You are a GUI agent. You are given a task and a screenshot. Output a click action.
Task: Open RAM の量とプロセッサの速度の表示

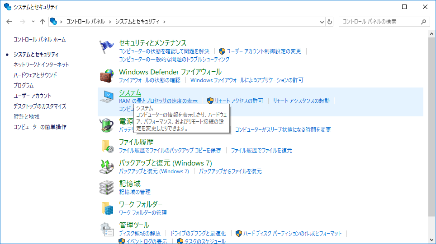tap(158, 101)
